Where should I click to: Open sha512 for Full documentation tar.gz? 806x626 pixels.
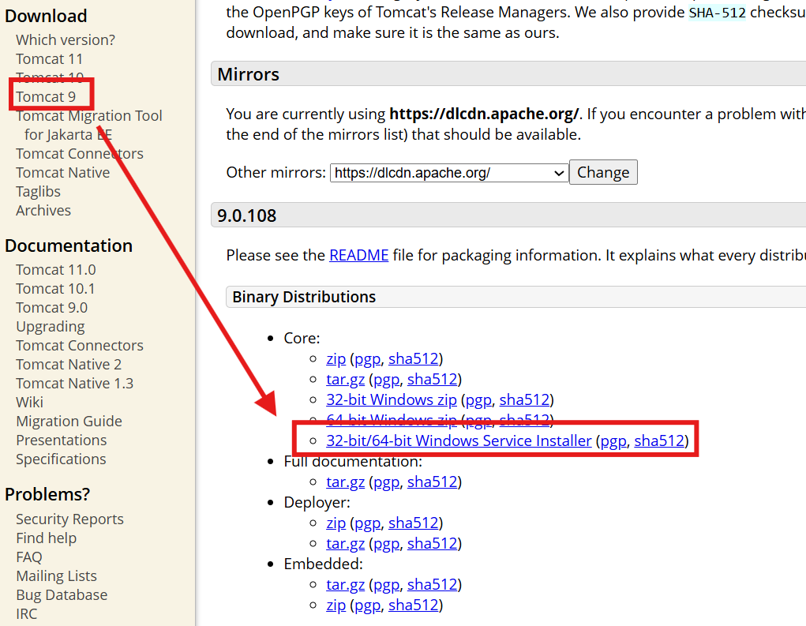point(433,482)
